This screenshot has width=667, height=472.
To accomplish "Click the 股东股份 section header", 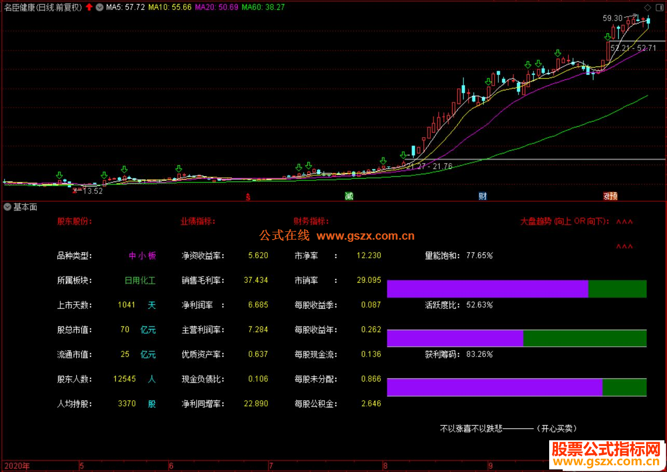I will [x=74, y=221].
